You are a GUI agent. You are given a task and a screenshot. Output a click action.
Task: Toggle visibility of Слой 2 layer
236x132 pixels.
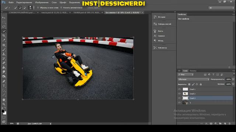[x=179, y=94]
